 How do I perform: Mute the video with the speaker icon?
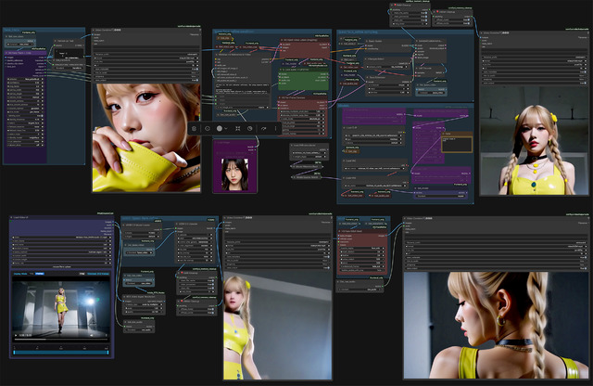(x=92, y=335)
